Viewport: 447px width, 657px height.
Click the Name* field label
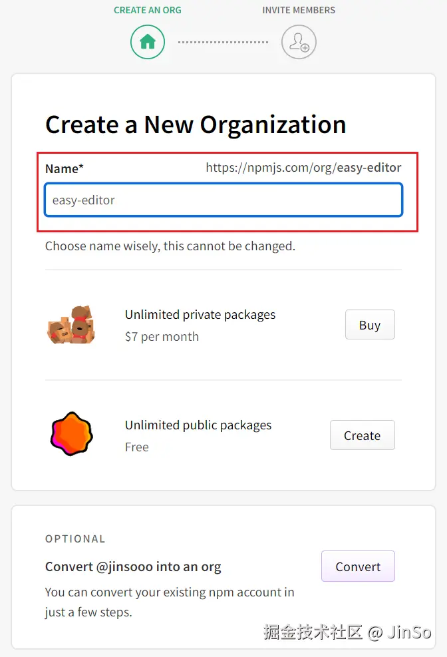click(x=65, y=168)
